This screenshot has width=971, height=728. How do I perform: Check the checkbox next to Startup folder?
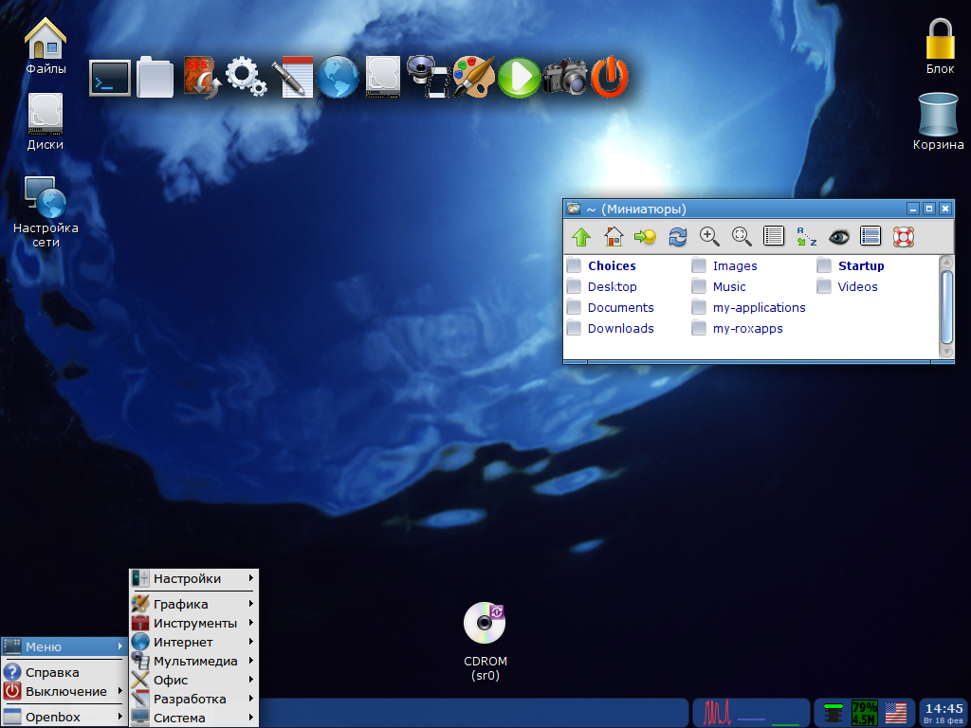[x=823, y=265]
